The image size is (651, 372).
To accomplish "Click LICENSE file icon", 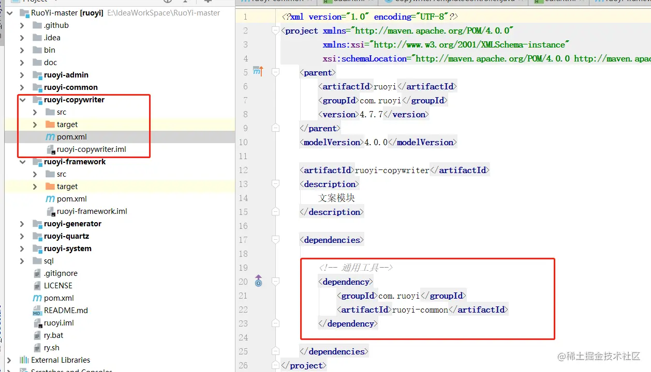I will click(37, 286).
